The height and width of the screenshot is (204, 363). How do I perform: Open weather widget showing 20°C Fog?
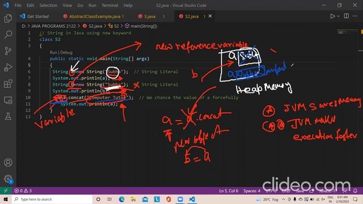(x=267, y=199)
